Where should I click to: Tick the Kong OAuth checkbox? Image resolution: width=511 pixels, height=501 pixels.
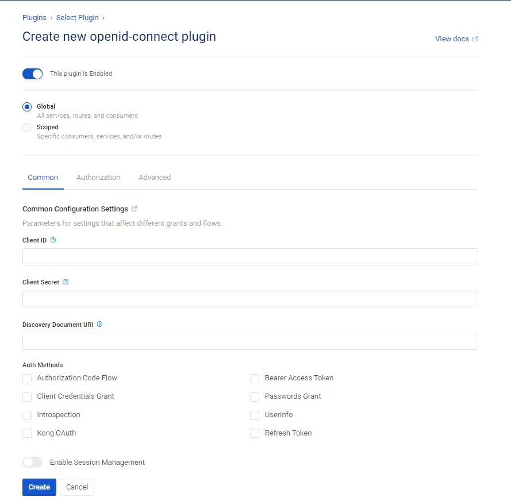point(27,433)
